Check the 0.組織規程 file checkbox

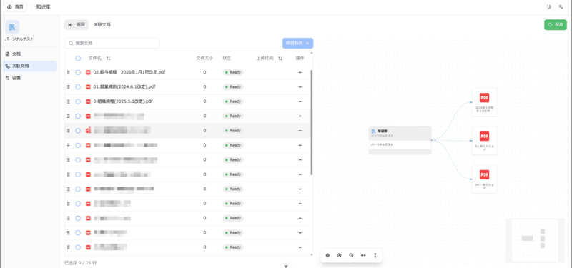78,101
